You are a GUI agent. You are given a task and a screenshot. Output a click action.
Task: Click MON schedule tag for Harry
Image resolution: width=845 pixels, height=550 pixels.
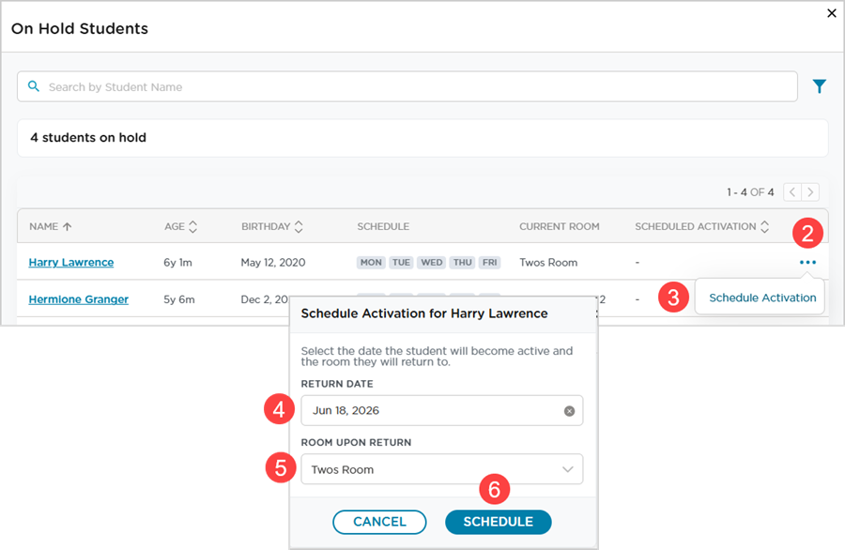pos(371,263)
